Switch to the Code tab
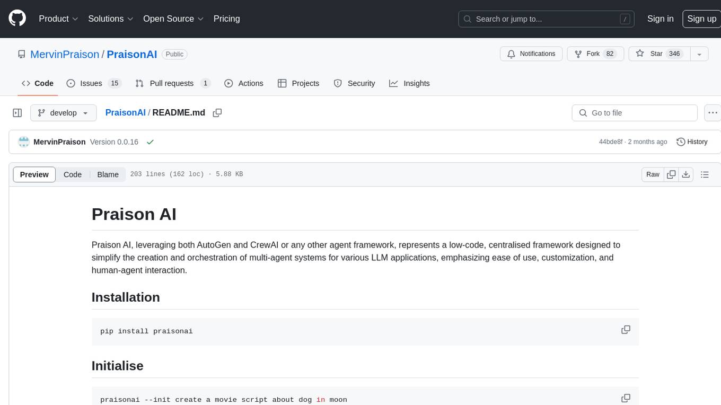The image size is (721, 405). pos(38,83)
